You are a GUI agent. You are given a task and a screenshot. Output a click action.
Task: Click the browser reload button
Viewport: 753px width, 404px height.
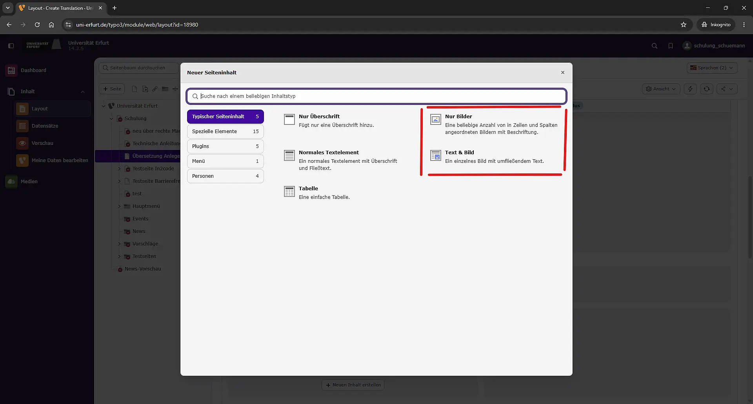[x=37, y=25]
